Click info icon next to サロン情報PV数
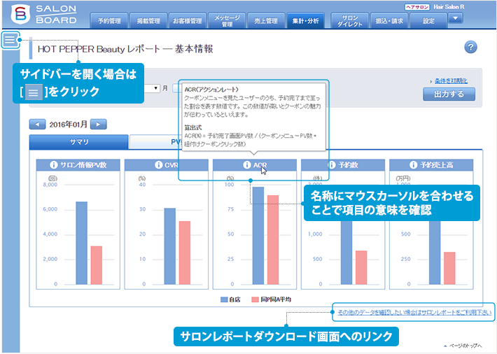Screen dimensions: 497x354 pos(53,165)
